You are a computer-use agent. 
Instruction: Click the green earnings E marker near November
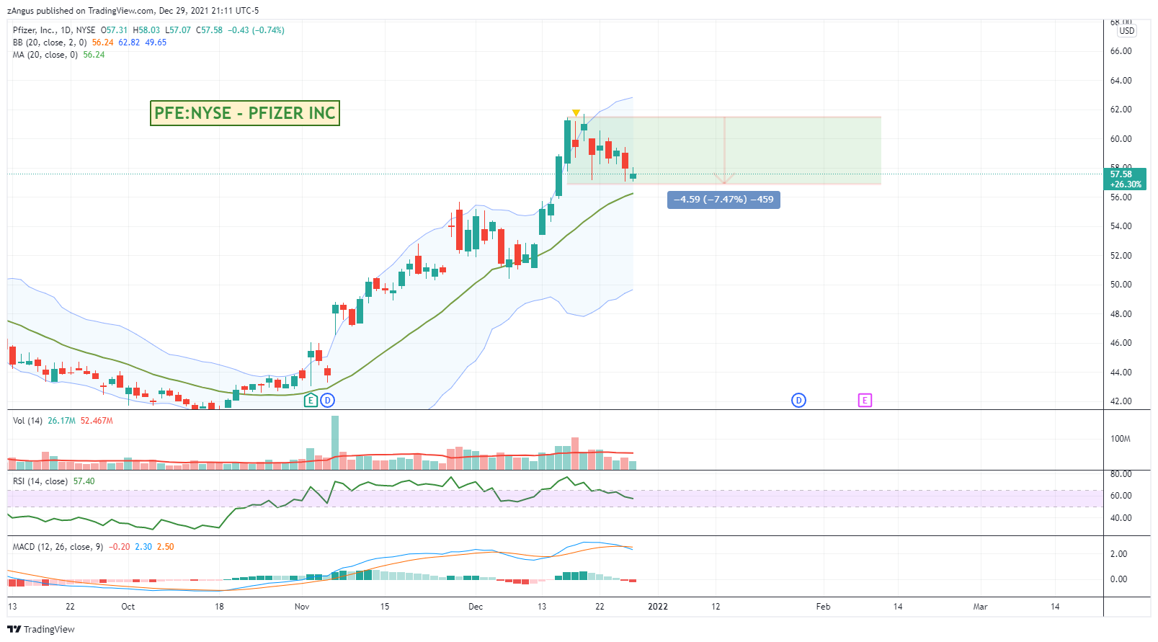pyautogui.click(x=311, y=401)
